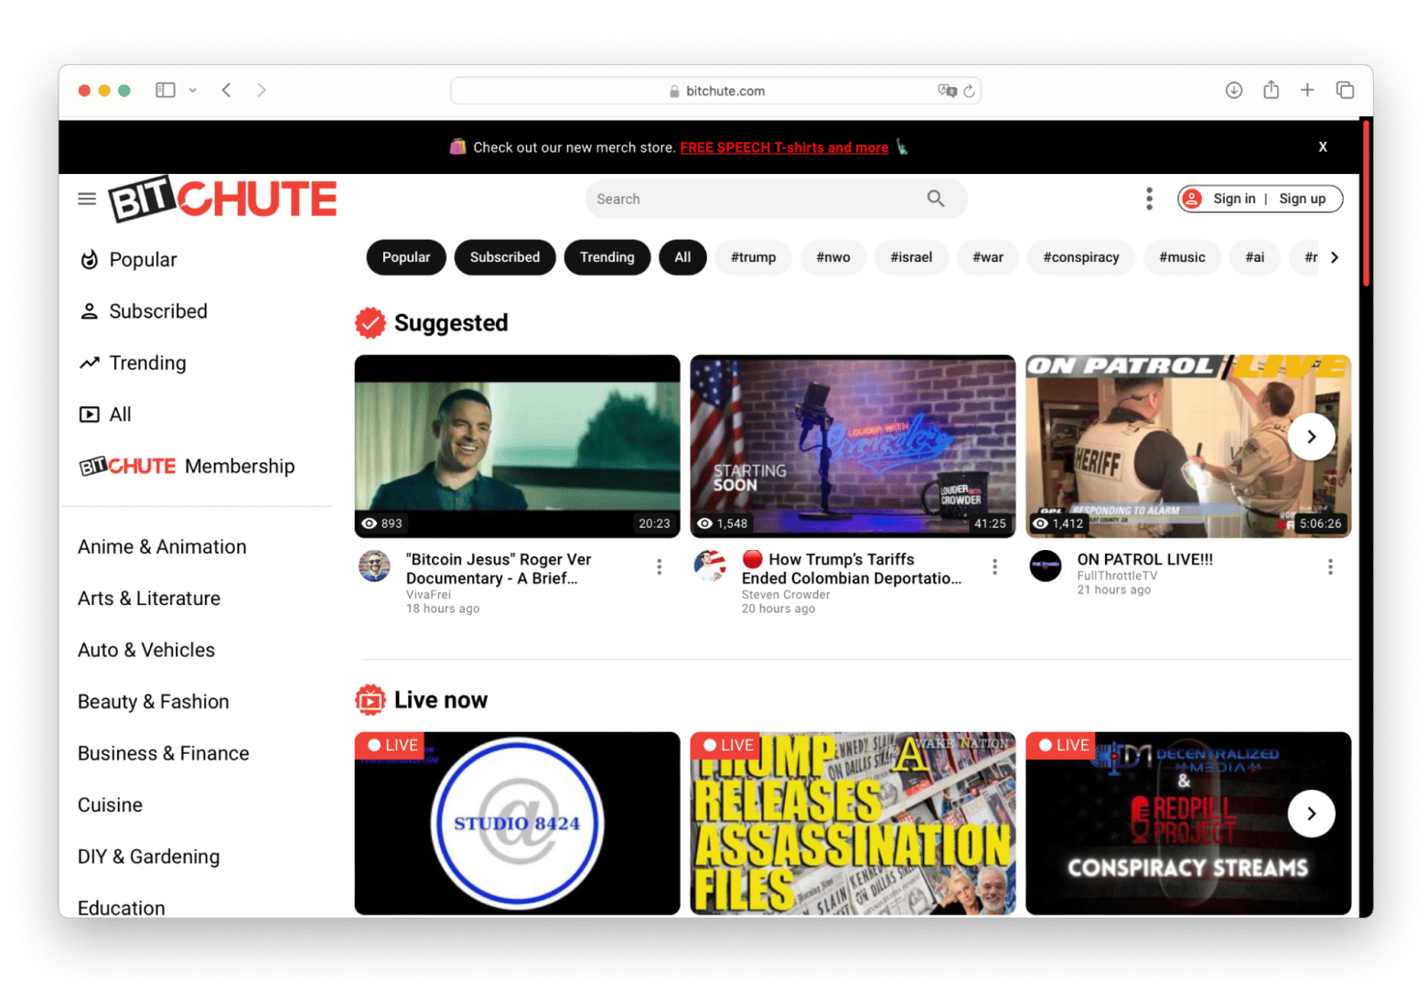Viewport: 1427px width, 1003px height.
Task: Click the user avatar icon beside Sign in
Action: (x=1192, y=199)
